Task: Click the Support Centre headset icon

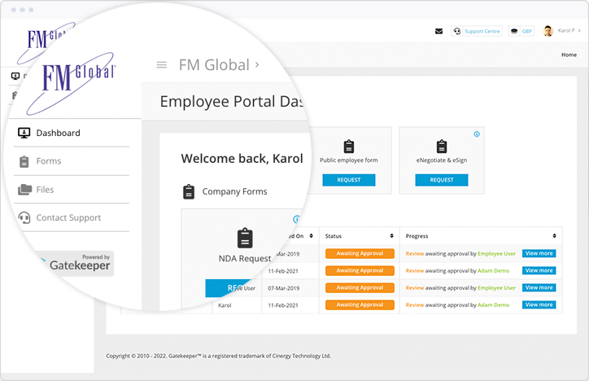Action: (456, 31)
